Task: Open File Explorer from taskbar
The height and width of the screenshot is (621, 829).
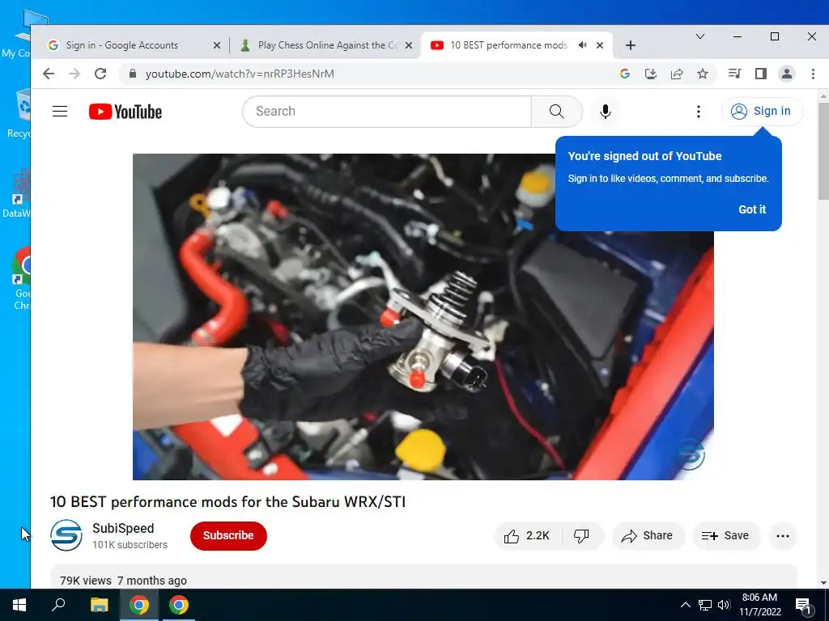Action: click(99, 605)
